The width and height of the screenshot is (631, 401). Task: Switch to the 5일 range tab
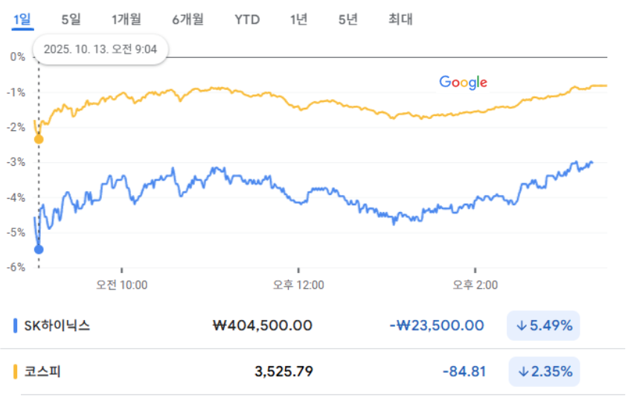click(x=71, y=20)
